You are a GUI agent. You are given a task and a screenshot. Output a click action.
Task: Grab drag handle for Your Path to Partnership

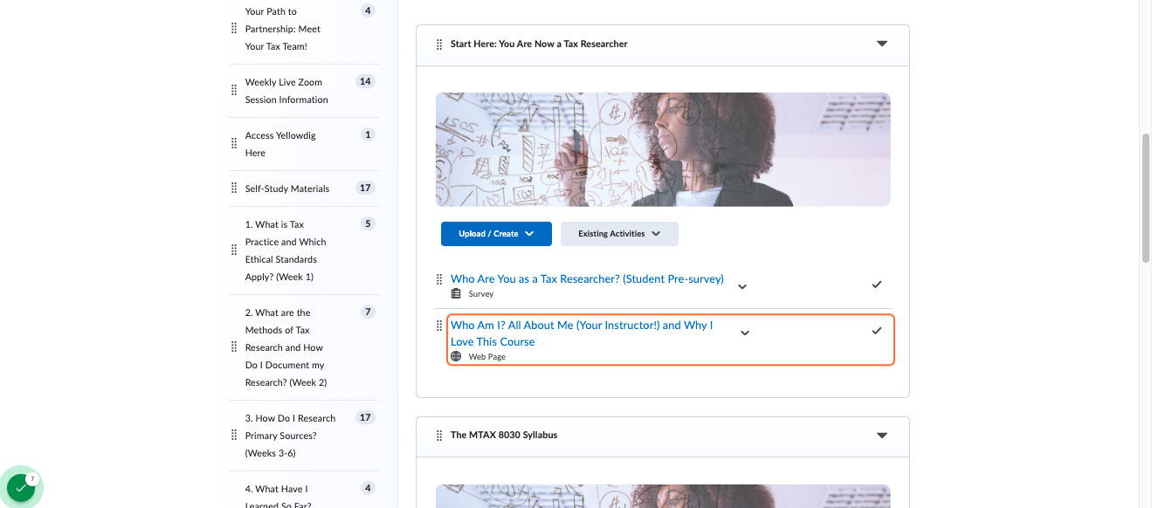click(x=234, y=29)
